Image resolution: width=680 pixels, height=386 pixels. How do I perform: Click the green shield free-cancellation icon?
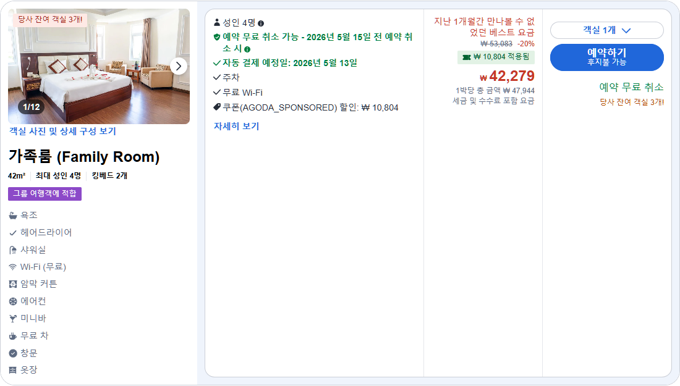pyautogui.click(x=216, y=37)
